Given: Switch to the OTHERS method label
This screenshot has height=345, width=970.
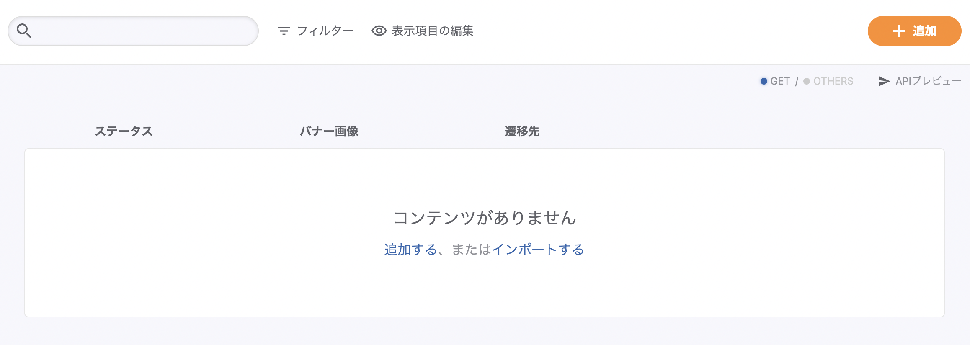Looking at the screenshot, I should (833, 81).
